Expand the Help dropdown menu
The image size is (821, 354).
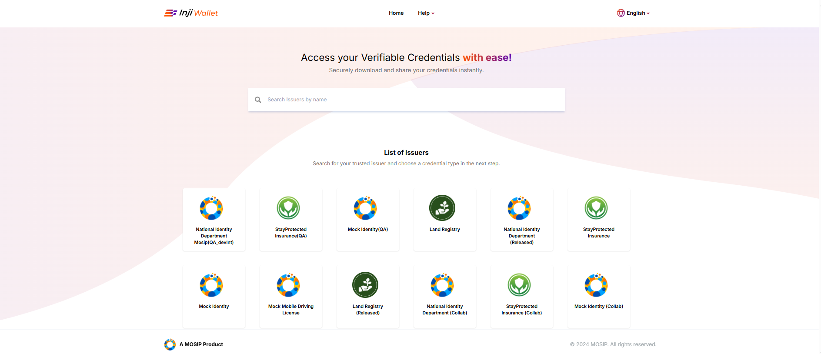426,13
